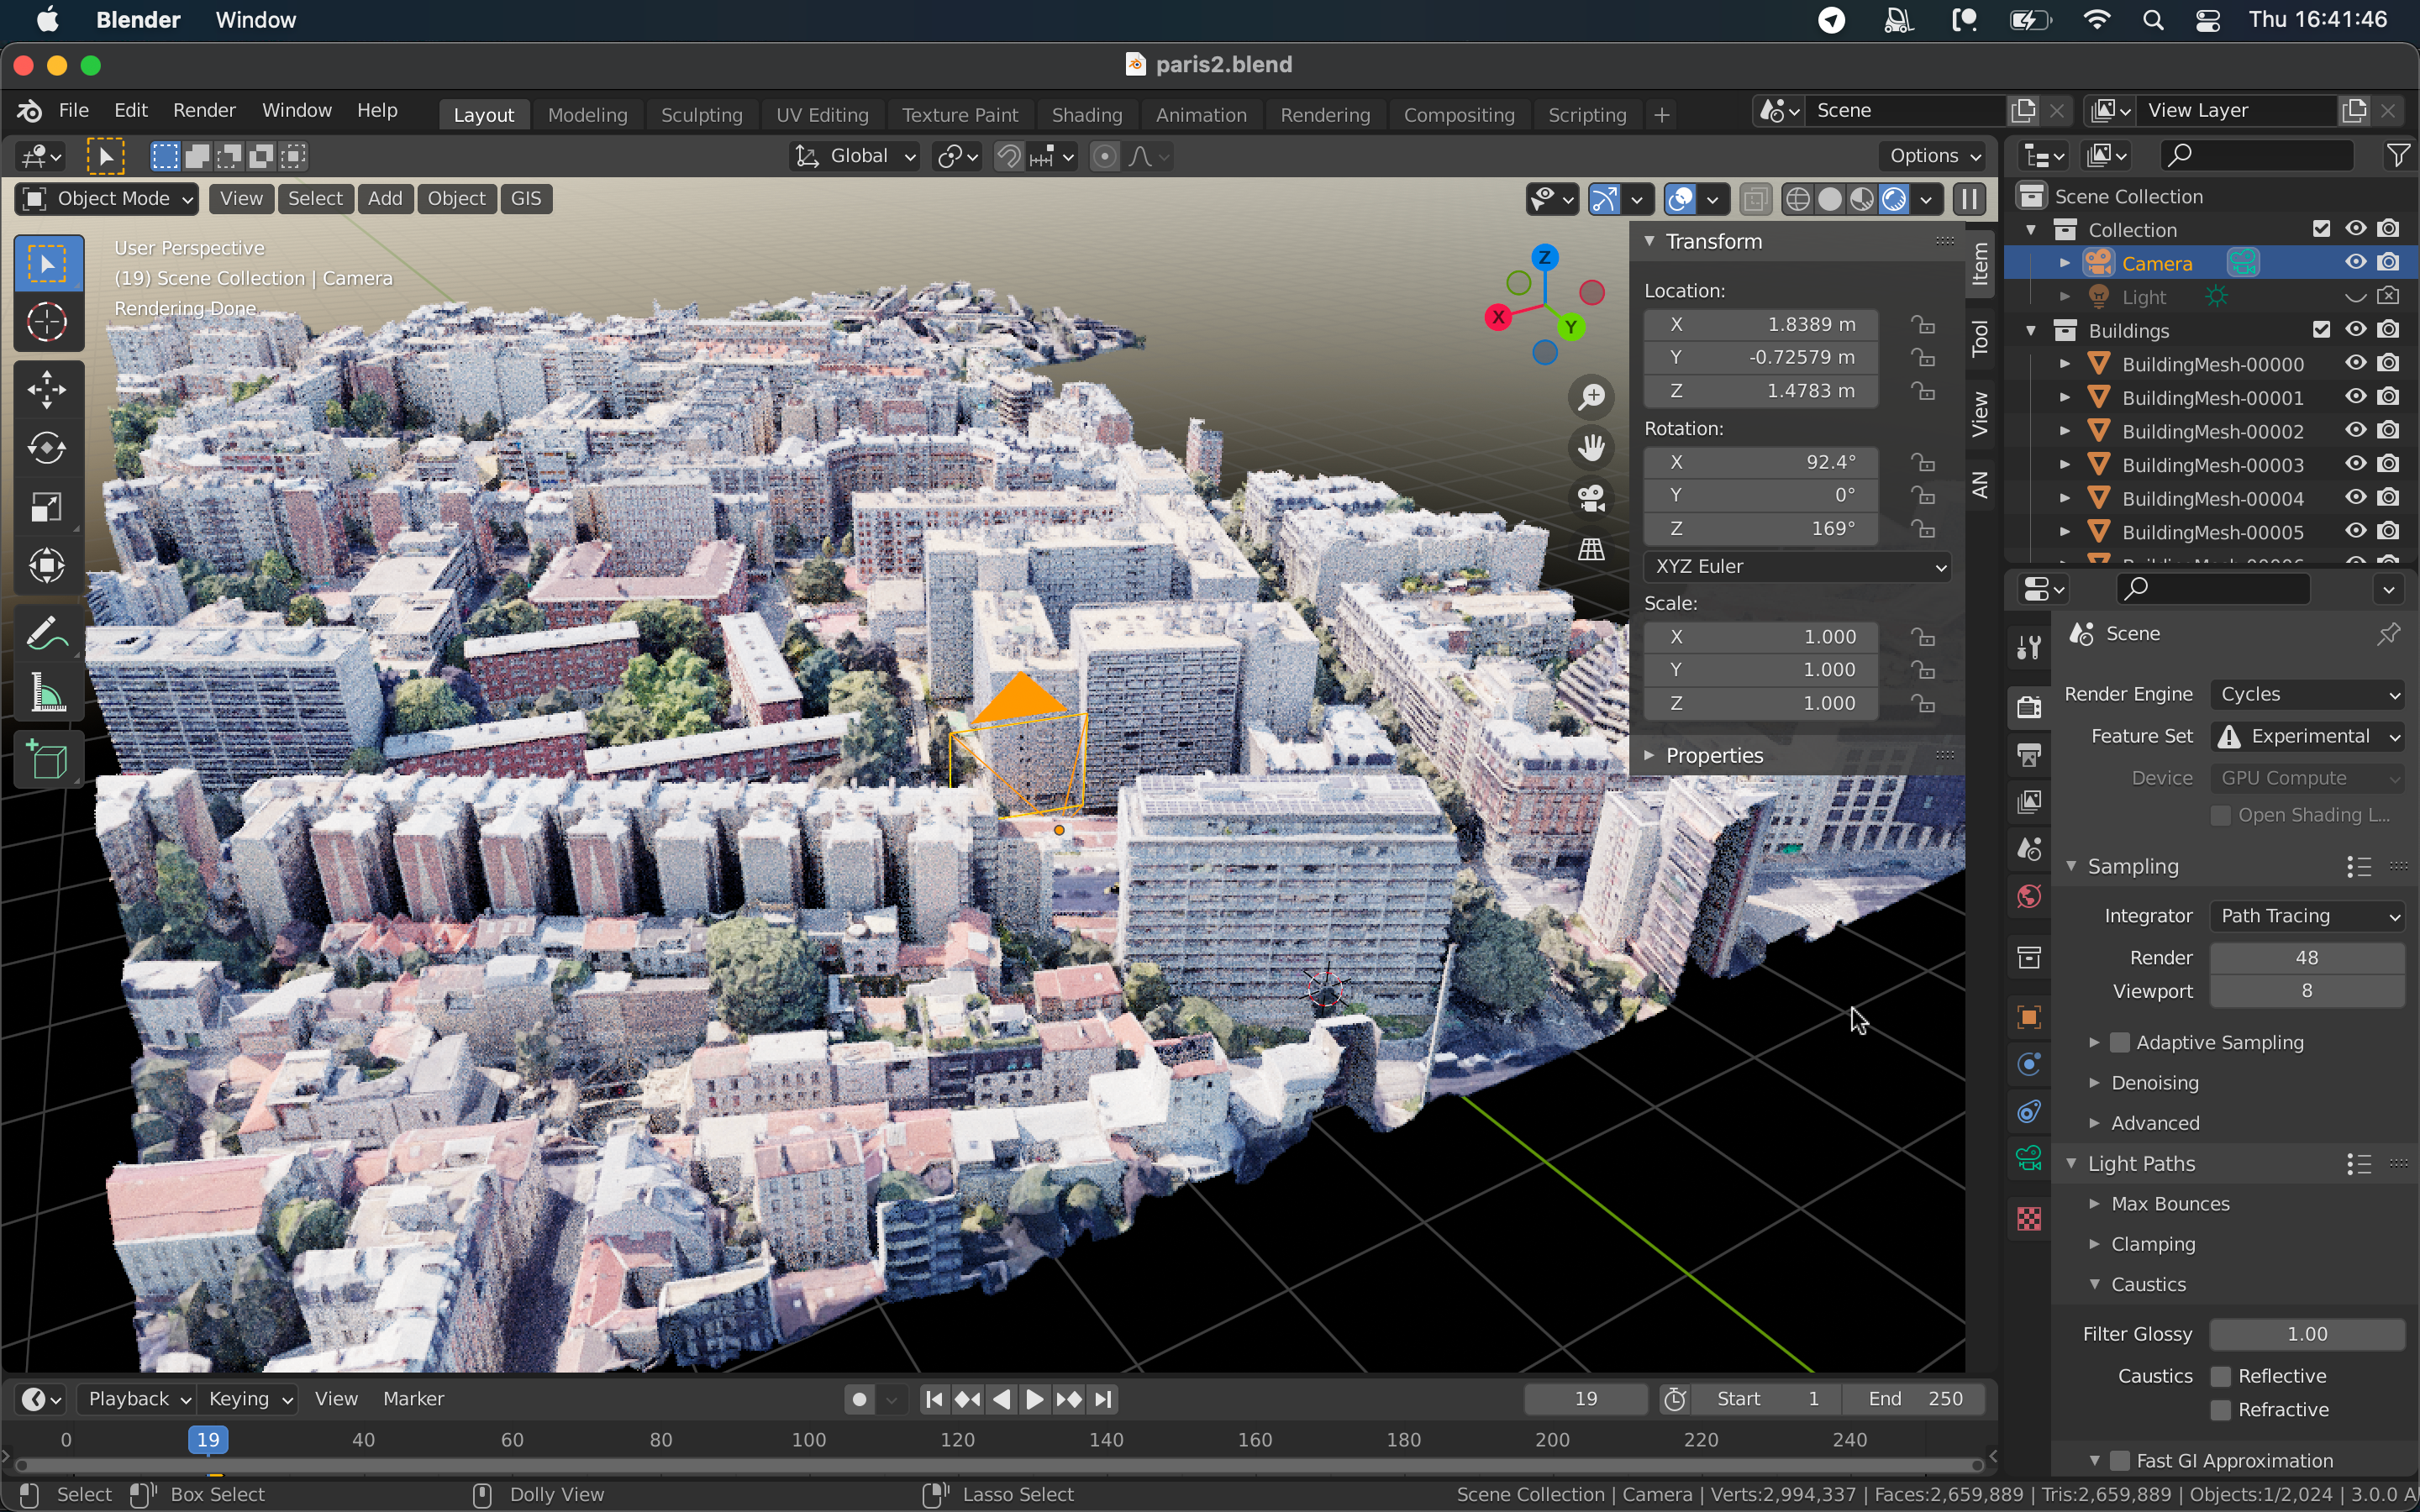Switch to the Shading workspace tab
This screenshot has width=2420, height=1512.
point(1086,115)
